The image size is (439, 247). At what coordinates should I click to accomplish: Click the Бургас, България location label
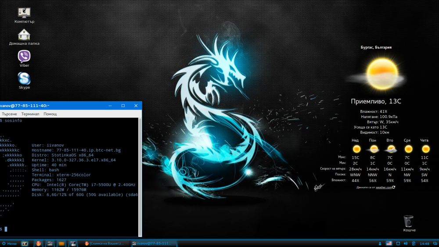click(x=376, y=47)
